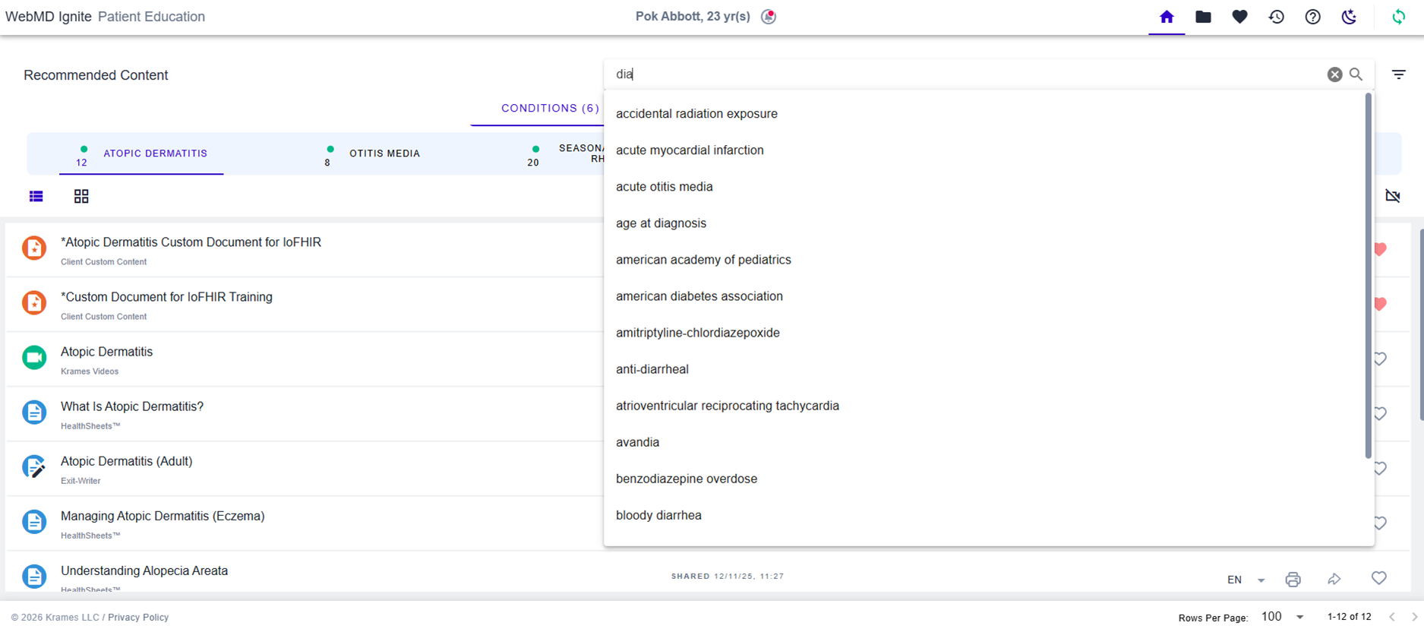Go to previous page arrow
Screen dimensions: 1424x629
coord(1392,617)
